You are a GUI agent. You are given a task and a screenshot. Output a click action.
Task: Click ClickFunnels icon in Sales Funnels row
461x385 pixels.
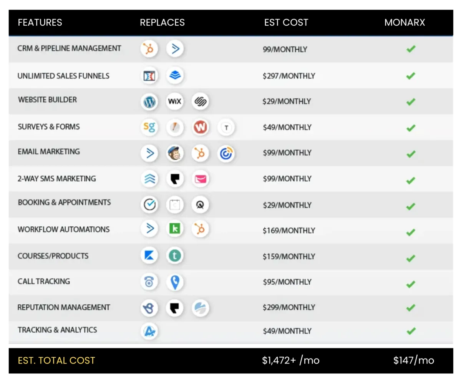coord(149,76)
